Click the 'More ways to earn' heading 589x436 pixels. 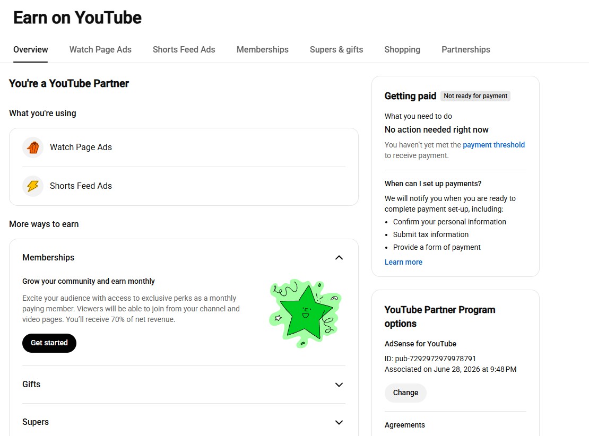(x=44, y=224)
